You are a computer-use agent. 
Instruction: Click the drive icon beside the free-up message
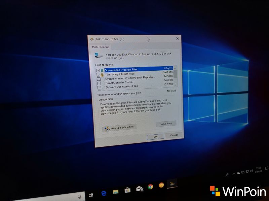point(99,55)
